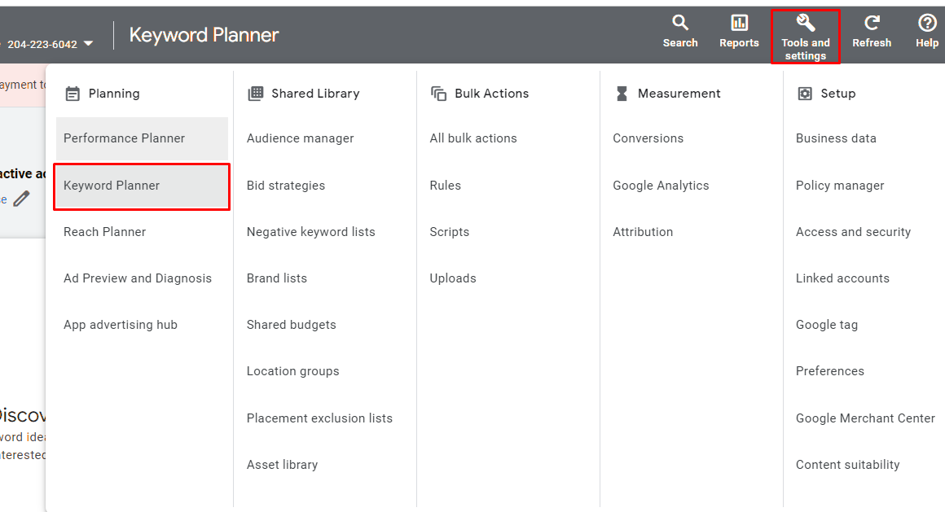
Task: Choose Location groups
Action: tap(292, 371)
